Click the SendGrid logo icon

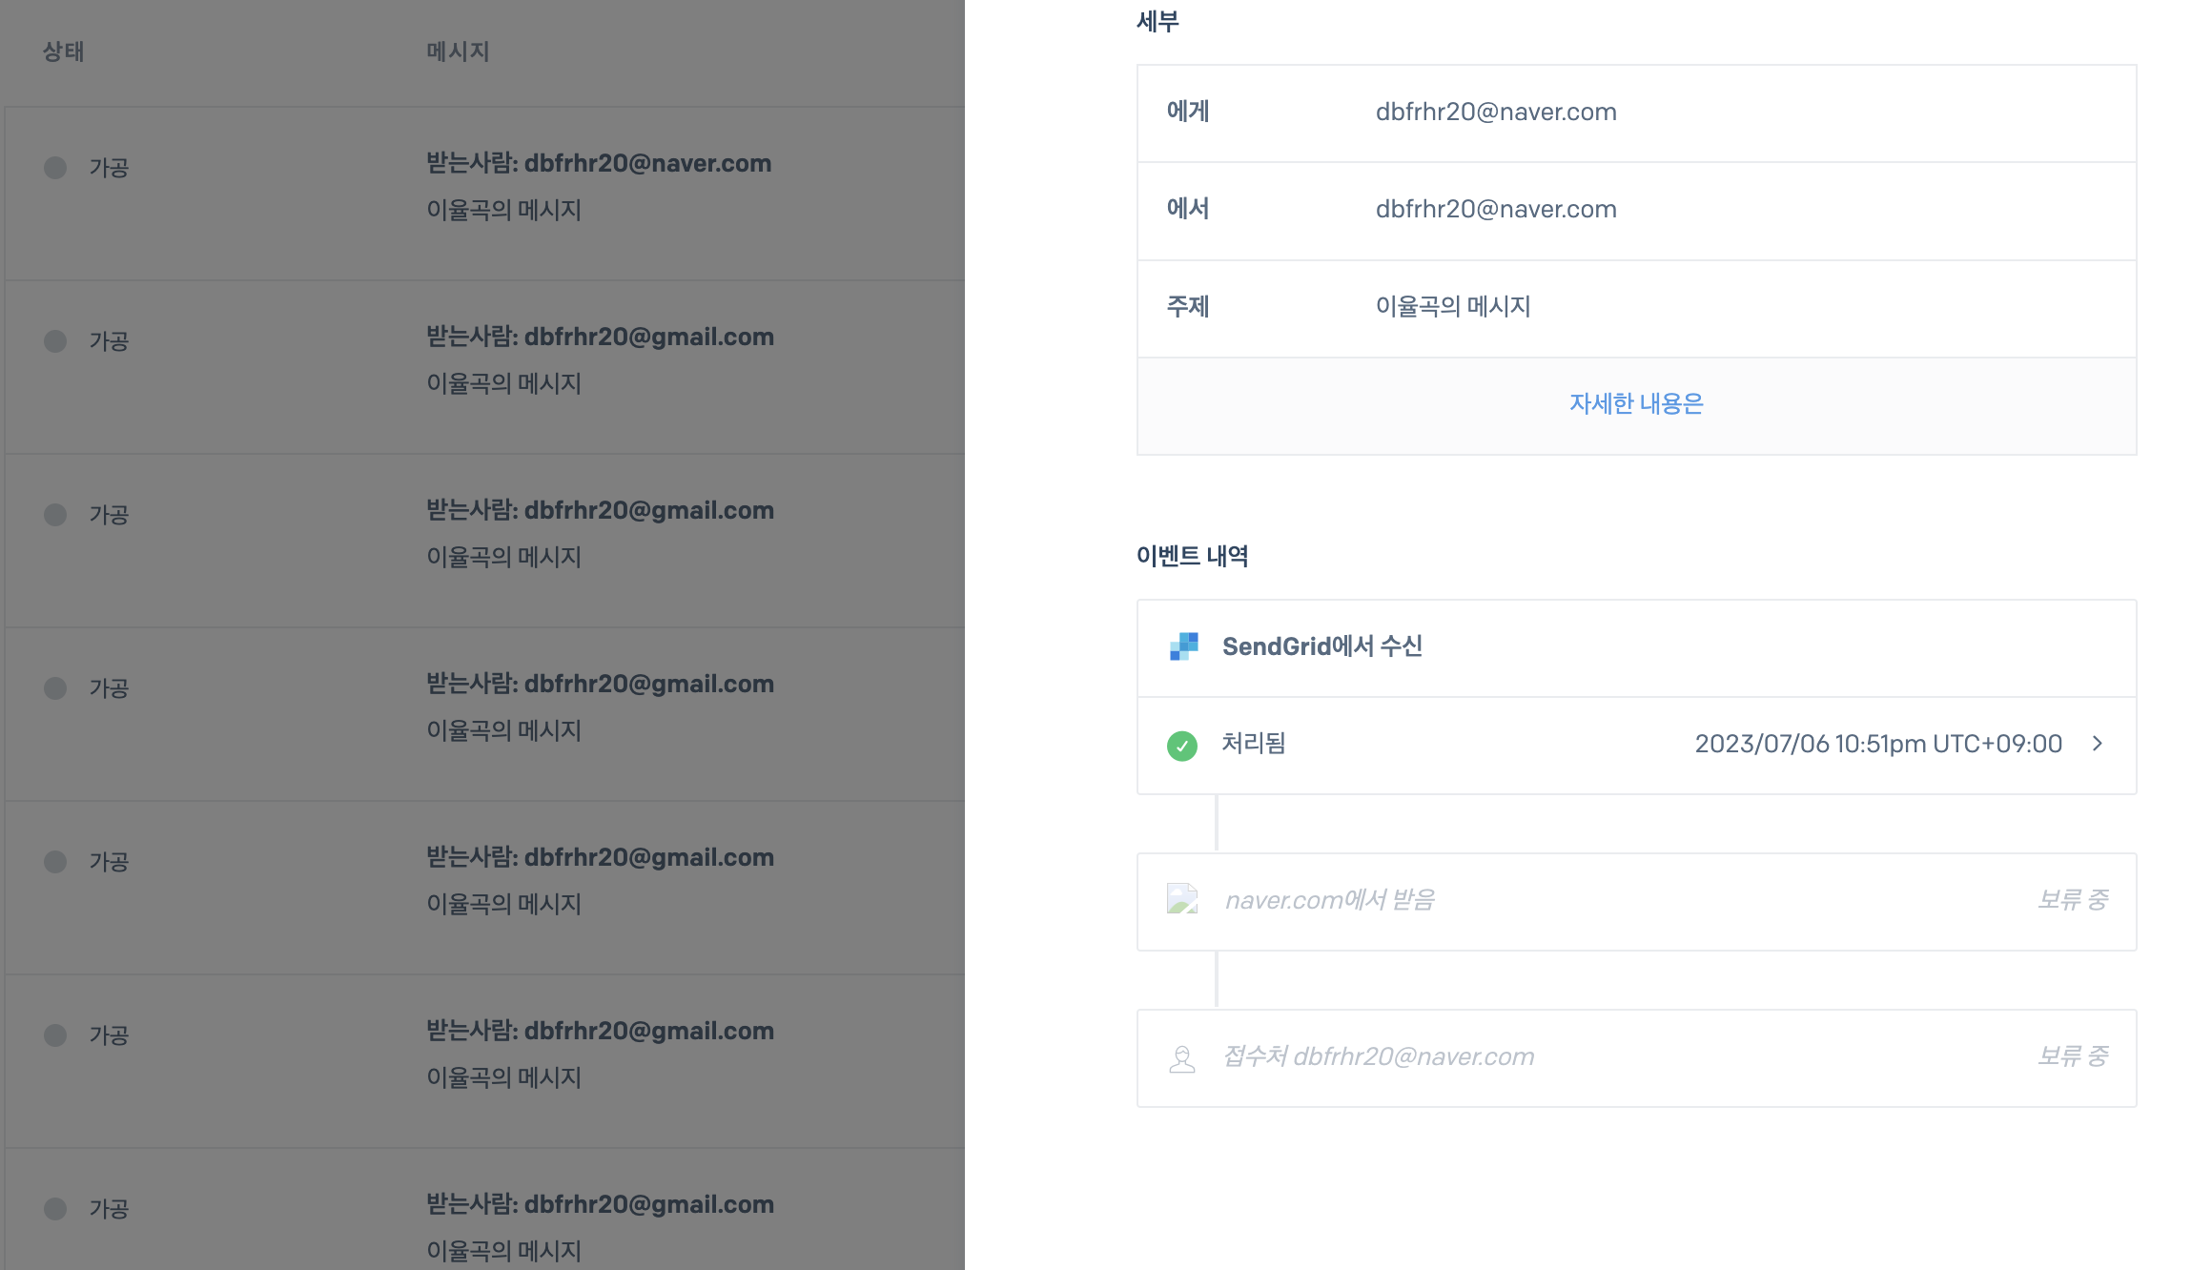[x=1183, y=646]
